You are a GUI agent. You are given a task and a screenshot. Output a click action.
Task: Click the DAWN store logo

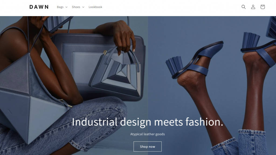tap(39, 7)
